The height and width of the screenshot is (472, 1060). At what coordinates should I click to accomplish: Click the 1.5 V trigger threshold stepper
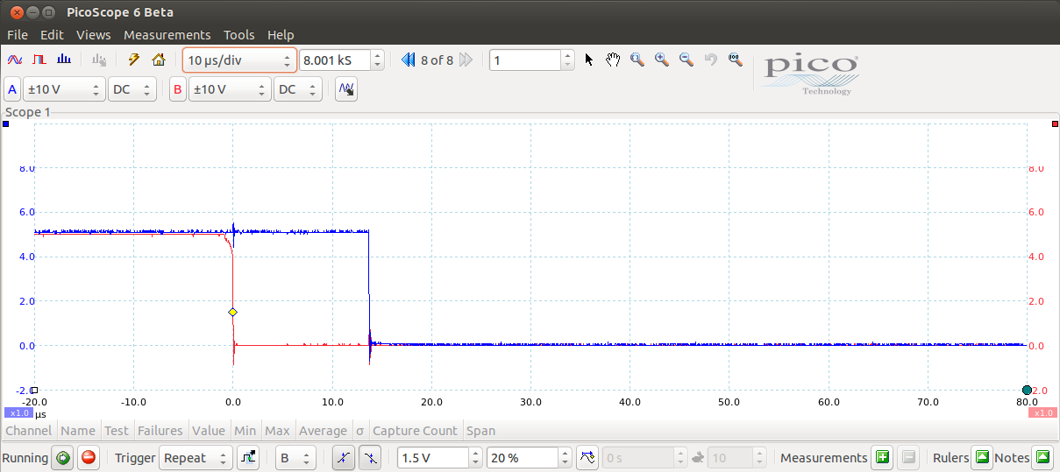[476, 457]
